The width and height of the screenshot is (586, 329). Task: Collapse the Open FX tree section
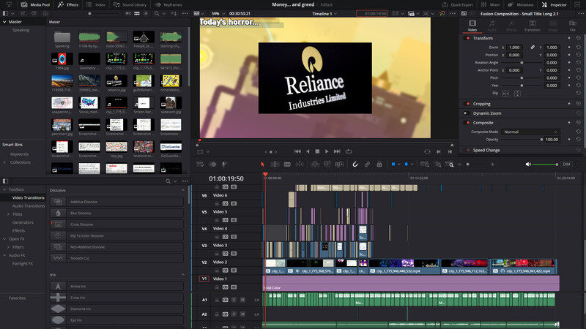(4, 239)
